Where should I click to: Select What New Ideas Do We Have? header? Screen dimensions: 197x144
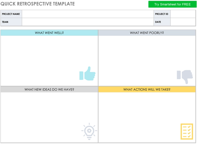point(49,89)
